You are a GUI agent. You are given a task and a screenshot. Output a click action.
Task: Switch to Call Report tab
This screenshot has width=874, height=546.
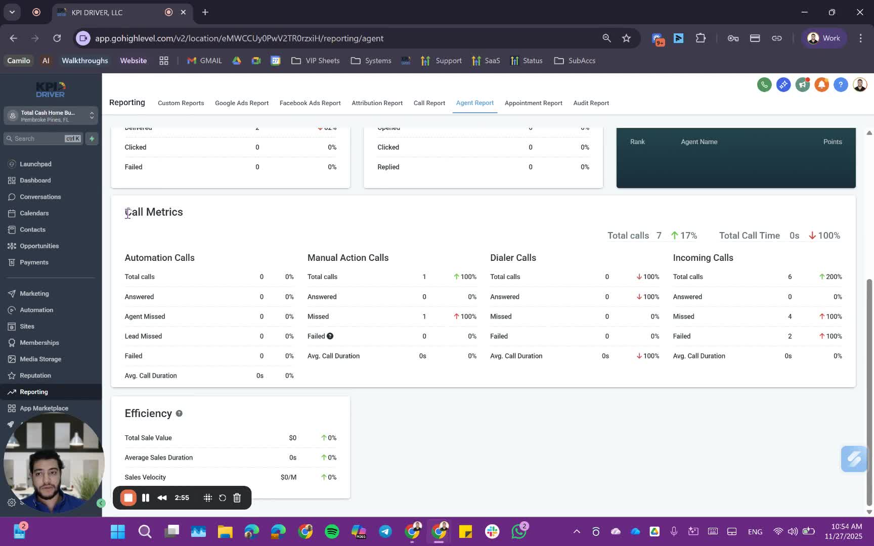coord(429,103)
